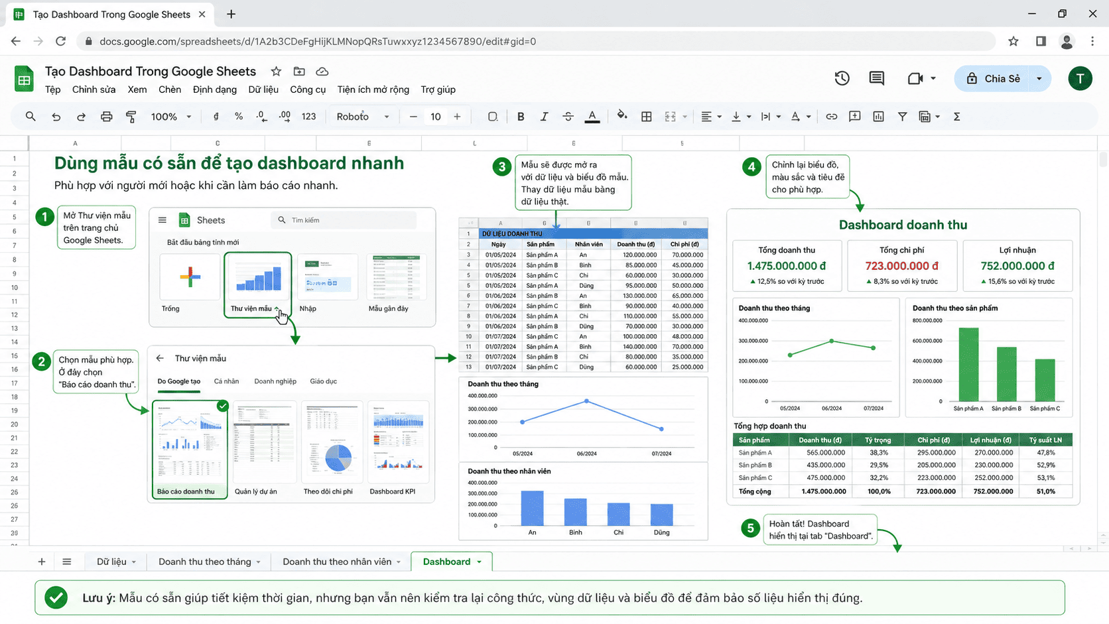This screenshot has width=1109, height=624.
Task: Open a new browser tab
Action: 231,14
